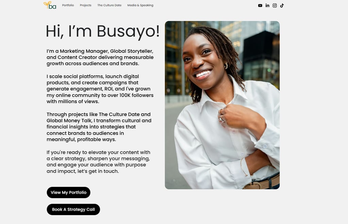Screen dimensions: 348x224
Task: Open the YouTube social icon
Action: pyautogui.click(x=260, y=5)
